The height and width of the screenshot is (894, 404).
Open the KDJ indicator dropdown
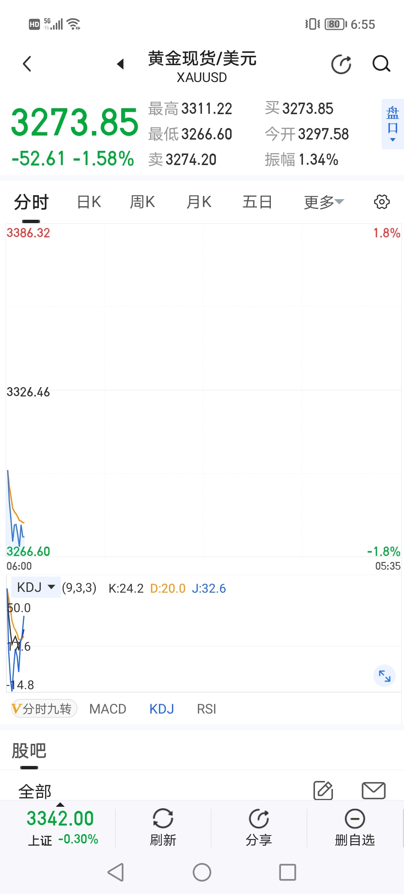tap(36, 587)
